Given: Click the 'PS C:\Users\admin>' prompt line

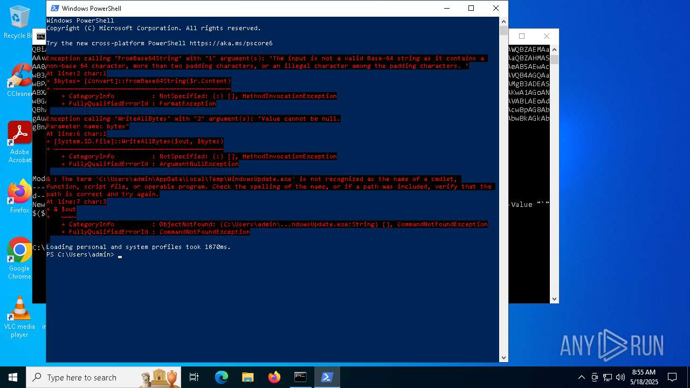Looking at the screenshot, I should click(80, 254).
